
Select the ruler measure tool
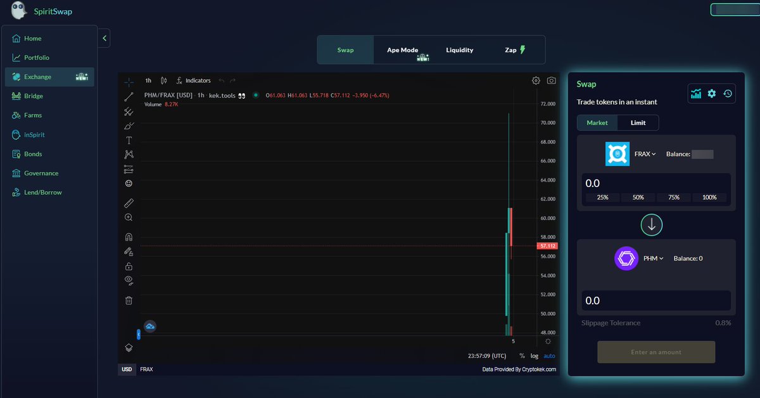(129, 203)
